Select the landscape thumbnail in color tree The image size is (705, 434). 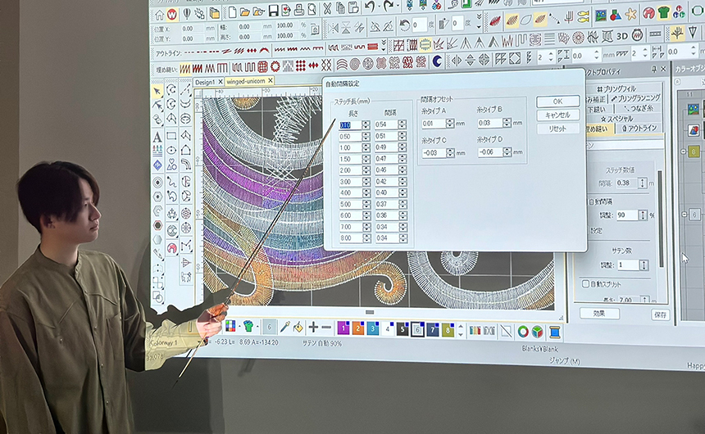(x=693, y=108)
